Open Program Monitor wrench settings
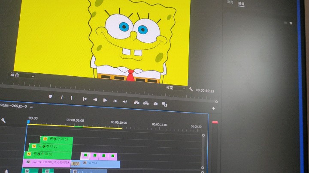The width and height of the screenshot is (309, 173). (x=191, y=89)
